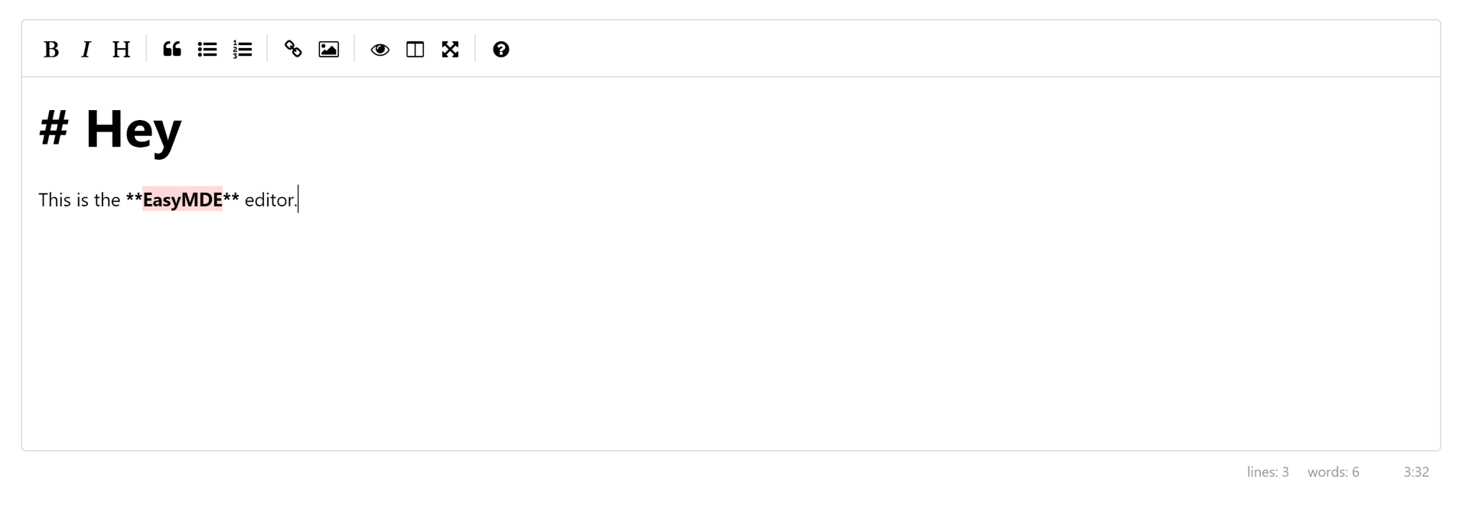
Task: Toggle fullscreen mode
Action: (450, 50)
